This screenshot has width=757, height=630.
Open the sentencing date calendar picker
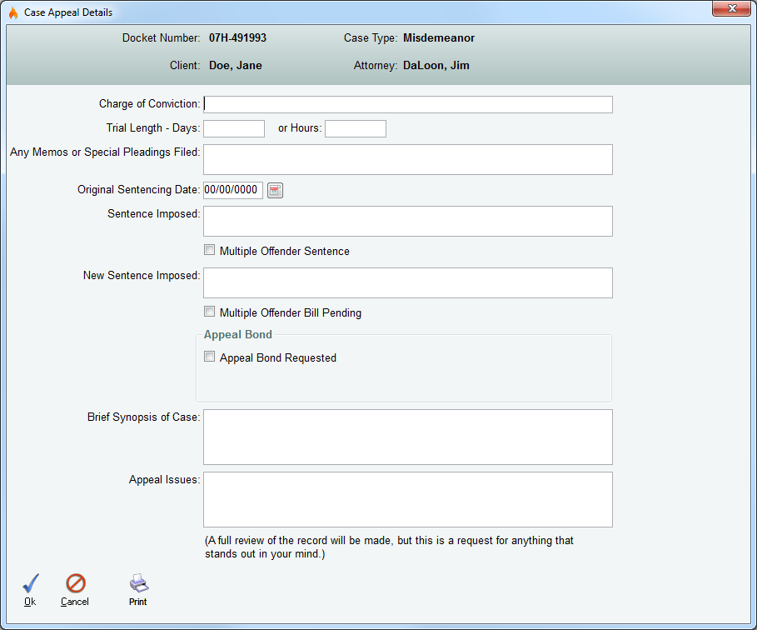coord(276,190)
